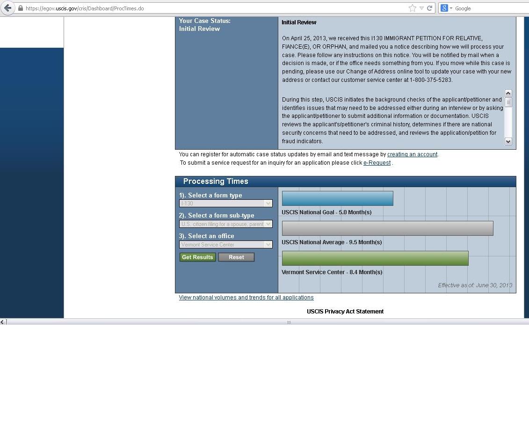View site security via the padlock icon
The width and height of the screenshot is (529, 422).
point(21,8)
